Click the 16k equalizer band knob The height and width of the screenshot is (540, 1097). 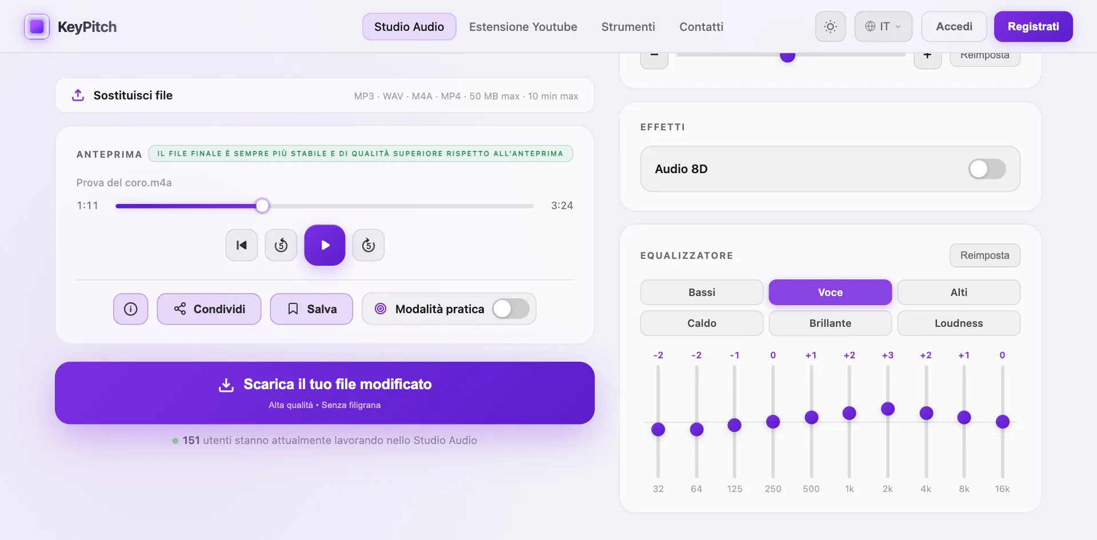point(1003,422)
